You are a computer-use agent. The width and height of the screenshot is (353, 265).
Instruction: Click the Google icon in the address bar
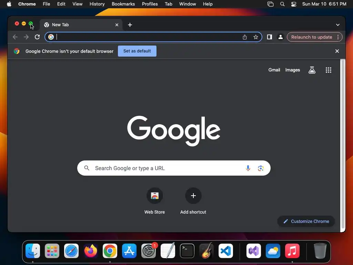pos(51,37)
